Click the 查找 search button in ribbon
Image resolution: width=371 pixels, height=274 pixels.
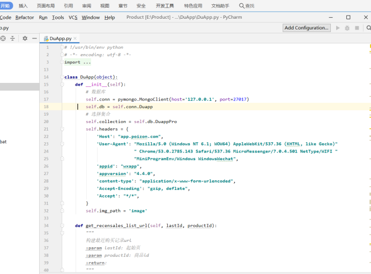(x=247, y=5)
